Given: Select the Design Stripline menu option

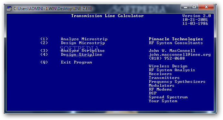Looking at the screenshot, I should [81, 55].
